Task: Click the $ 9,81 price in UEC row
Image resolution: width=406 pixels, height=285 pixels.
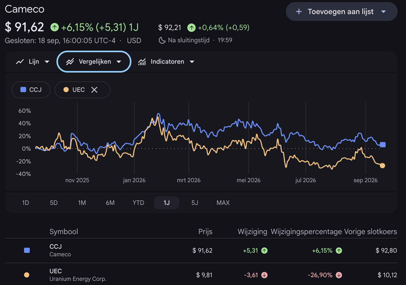Action: 204,275
